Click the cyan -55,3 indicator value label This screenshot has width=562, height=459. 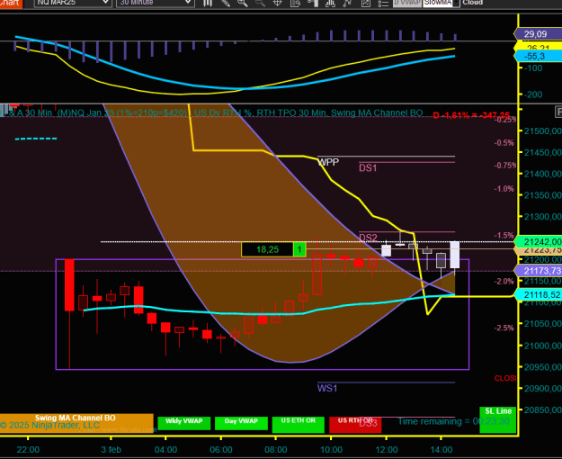point(538,57)
